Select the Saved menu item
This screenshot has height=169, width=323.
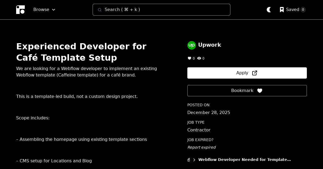coord(293,10)
